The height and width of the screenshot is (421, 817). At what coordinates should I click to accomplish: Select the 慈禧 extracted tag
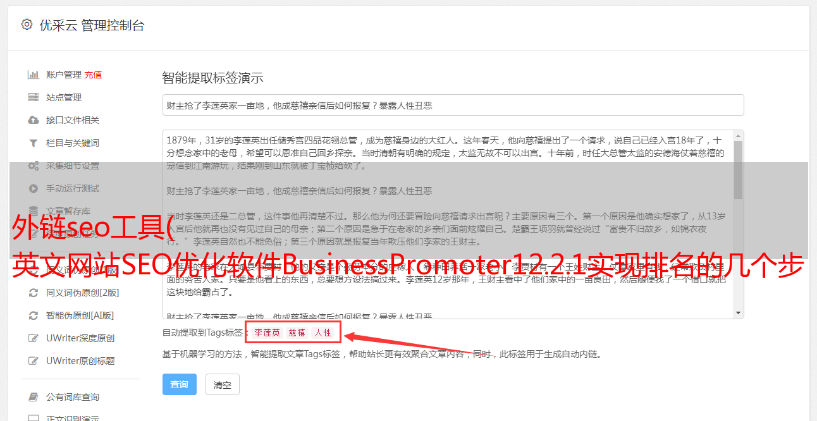tap(297, 333)
